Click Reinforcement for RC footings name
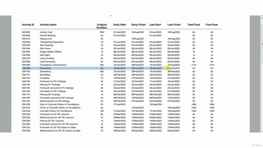This screenshot has width=263, height=148. 55,101
